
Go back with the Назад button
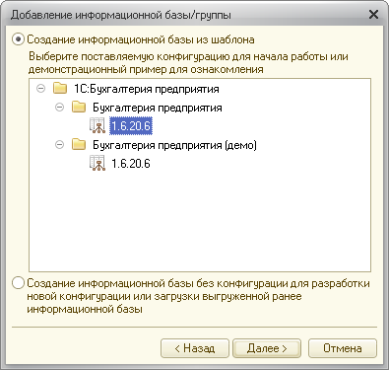[x=195, y=348]
